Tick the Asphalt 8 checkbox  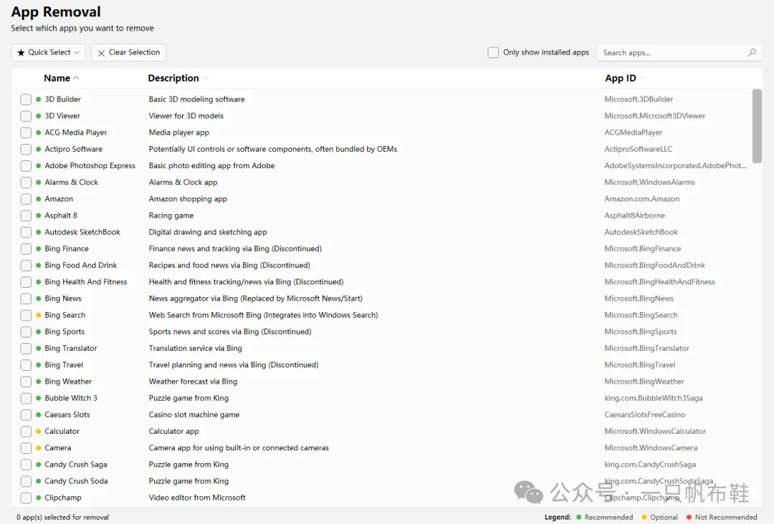pos(27,215)
